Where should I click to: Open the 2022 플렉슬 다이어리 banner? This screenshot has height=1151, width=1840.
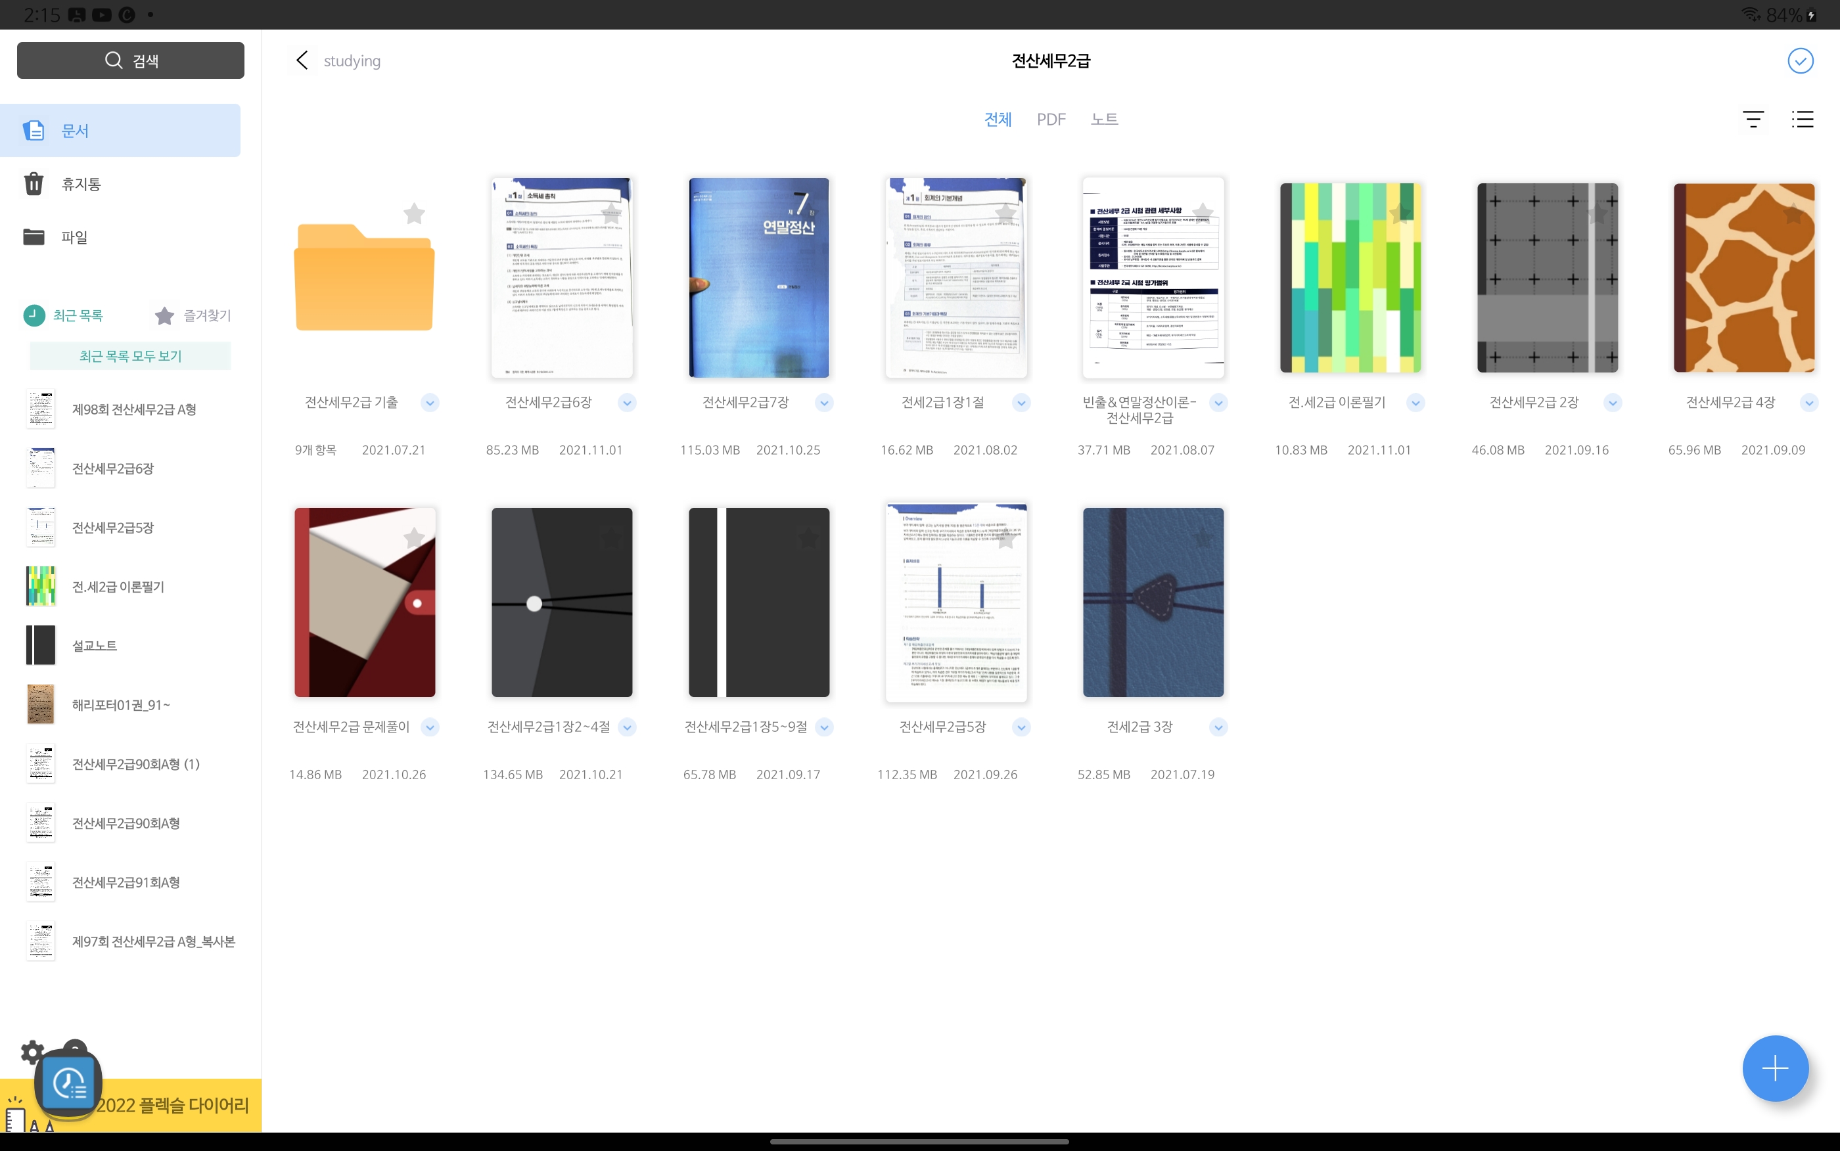(x=131, y=1105)
